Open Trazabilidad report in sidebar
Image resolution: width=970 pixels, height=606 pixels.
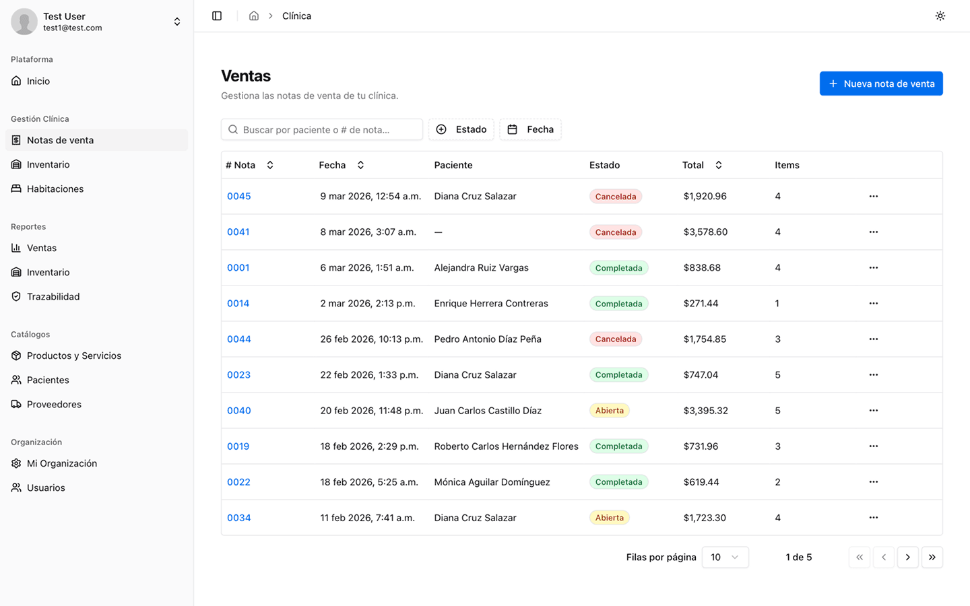53,296
